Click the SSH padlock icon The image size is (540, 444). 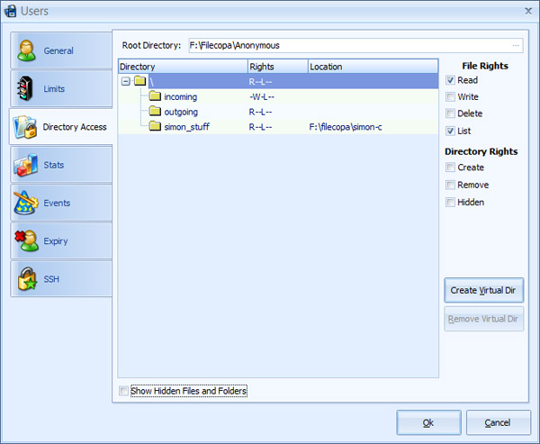27,279
